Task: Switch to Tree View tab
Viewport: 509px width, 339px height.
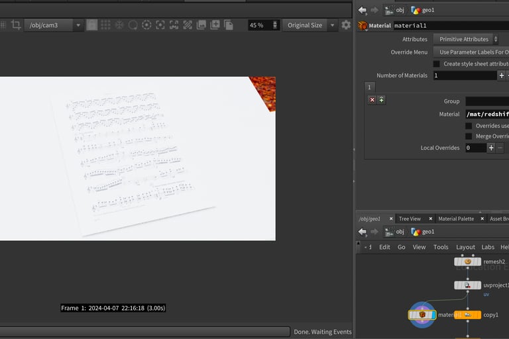Action: coord(410,219)
